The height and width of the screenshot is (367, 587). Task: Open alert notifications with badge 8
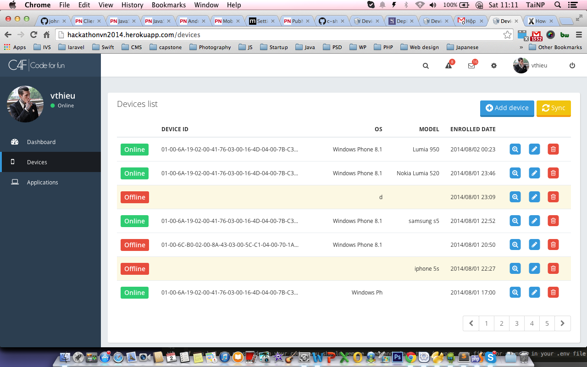coord(449,65)
